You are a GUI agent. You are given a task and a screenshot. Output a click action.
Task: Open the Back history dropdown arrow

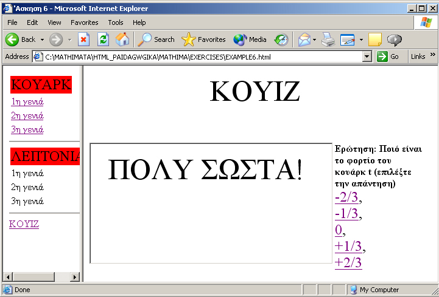click(42, 39)
